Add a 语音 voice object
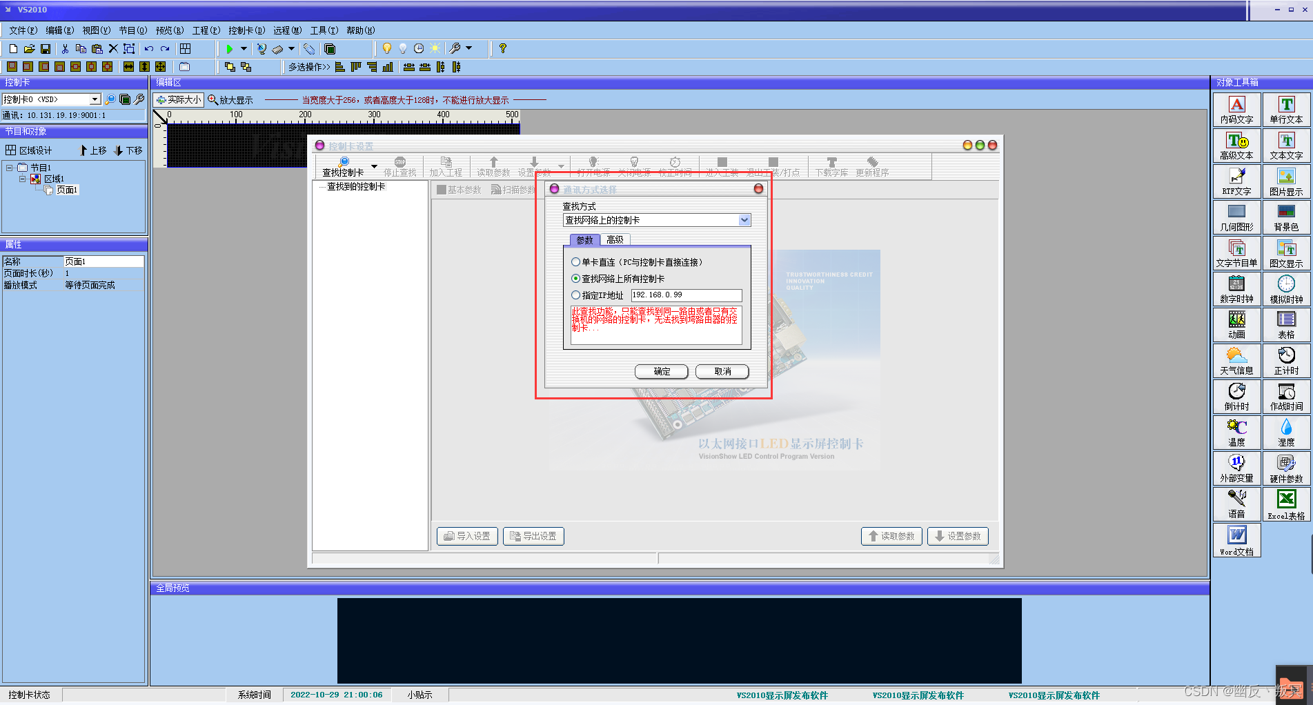1313x705 pixels. point(1237,504)
